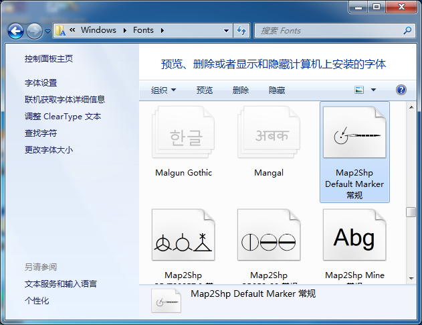
Task: Click the vertical scrollbar thumb
Action: tap(411, 212)
